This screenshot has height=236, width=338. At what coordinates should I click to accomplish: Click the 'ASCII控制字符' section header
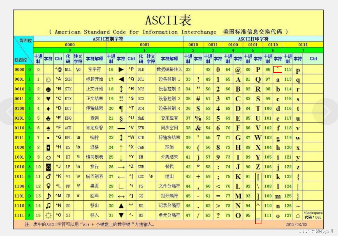[108, 39]
